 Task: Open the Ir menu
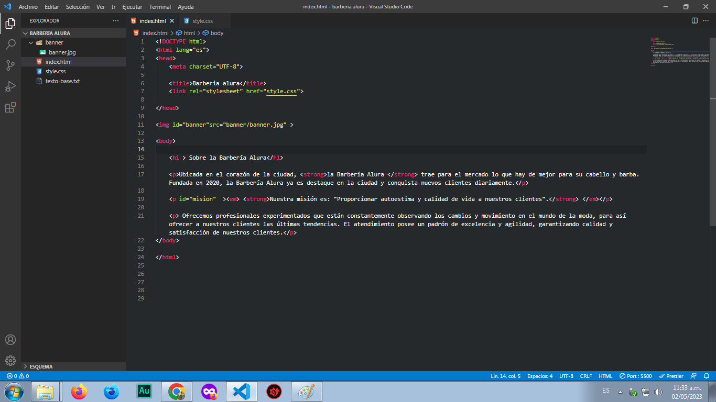click(x=113, y=7)
